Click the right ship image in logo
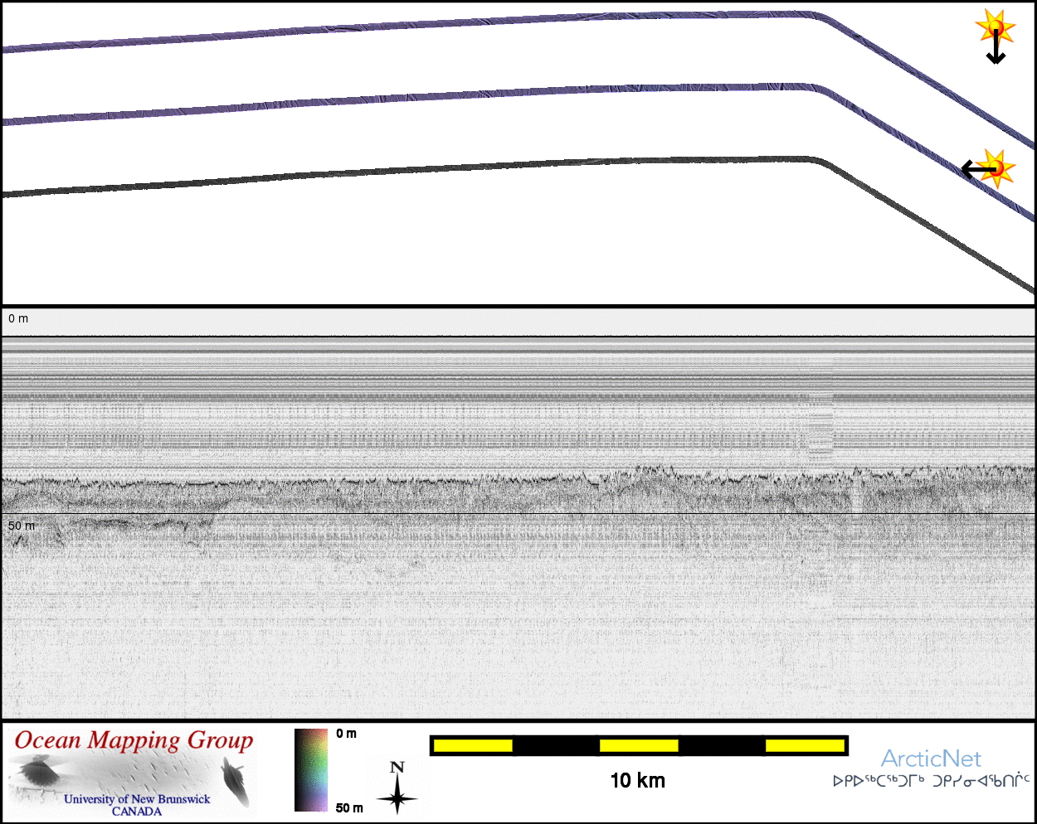This screenshot has height=824, width=1037. click(235, 784)
